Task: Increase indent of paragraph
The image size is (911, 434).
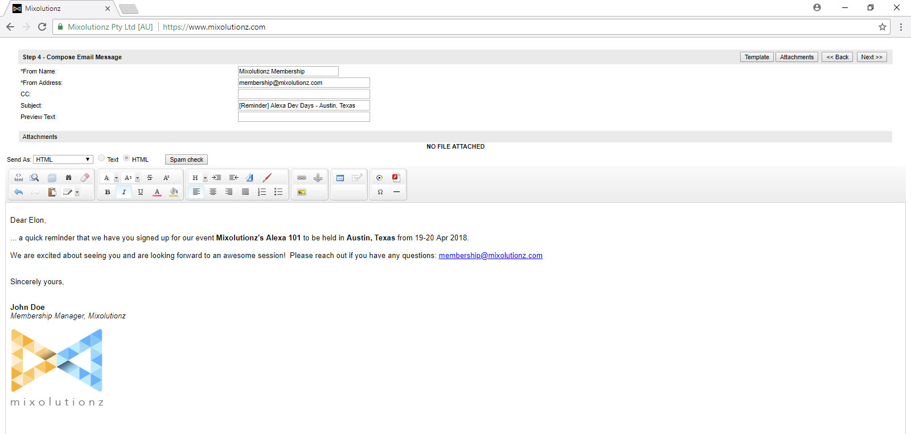Action: pos(216,178)
